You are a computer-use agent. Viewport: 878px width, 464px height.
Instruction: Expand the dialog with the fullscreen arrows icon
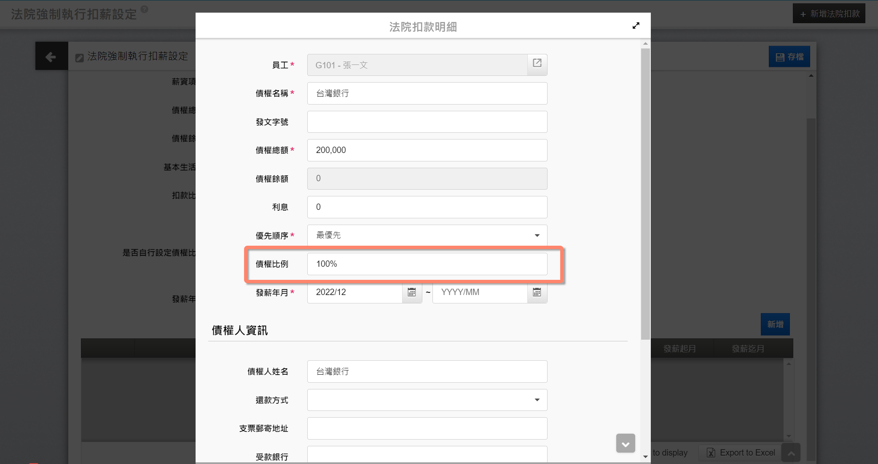click(636, 26)
